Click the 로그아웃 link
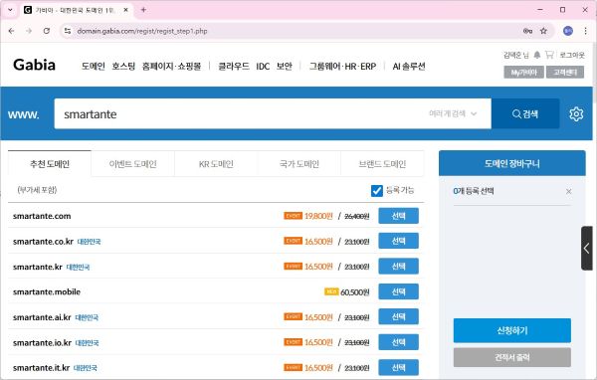This screenshot has height=380, width=597. coord(572,56)
